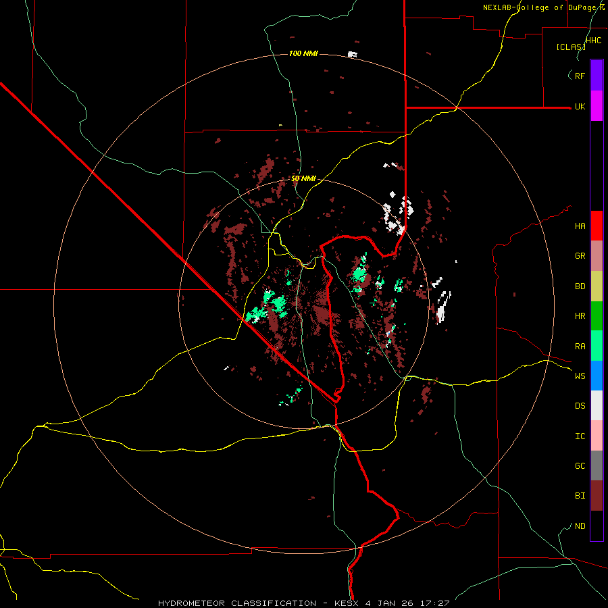
Task: Click the magenta UK color swatch
Action: click(597, 106)
